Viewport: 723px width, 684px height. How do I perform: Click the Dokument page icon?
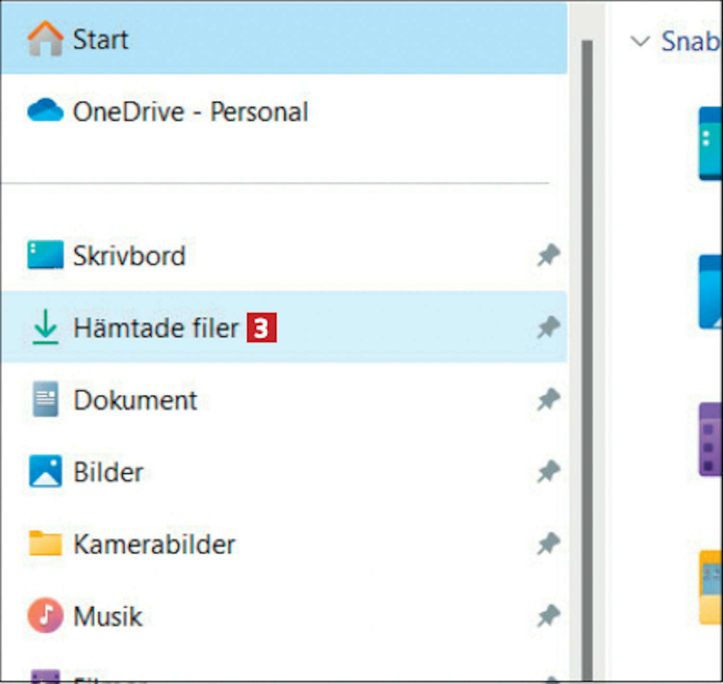pyautogui.click(x=45, y=399)
